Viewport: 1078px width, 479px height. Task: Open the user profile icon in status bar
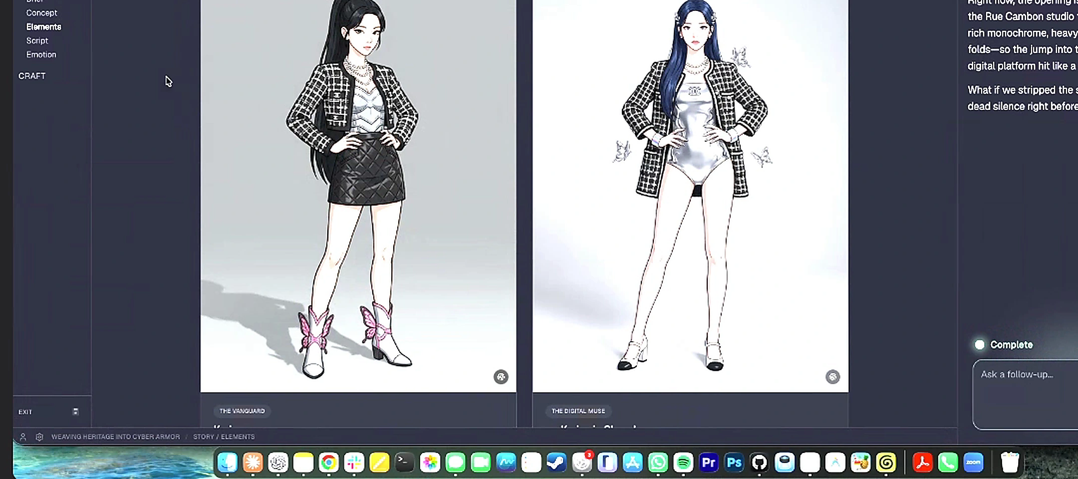[23, 437]
